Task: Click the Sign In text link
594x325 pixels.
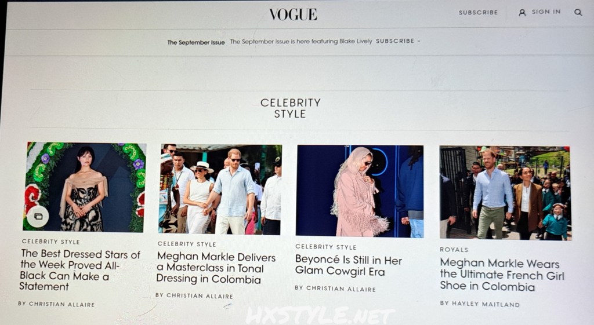Action: point(546,12)
